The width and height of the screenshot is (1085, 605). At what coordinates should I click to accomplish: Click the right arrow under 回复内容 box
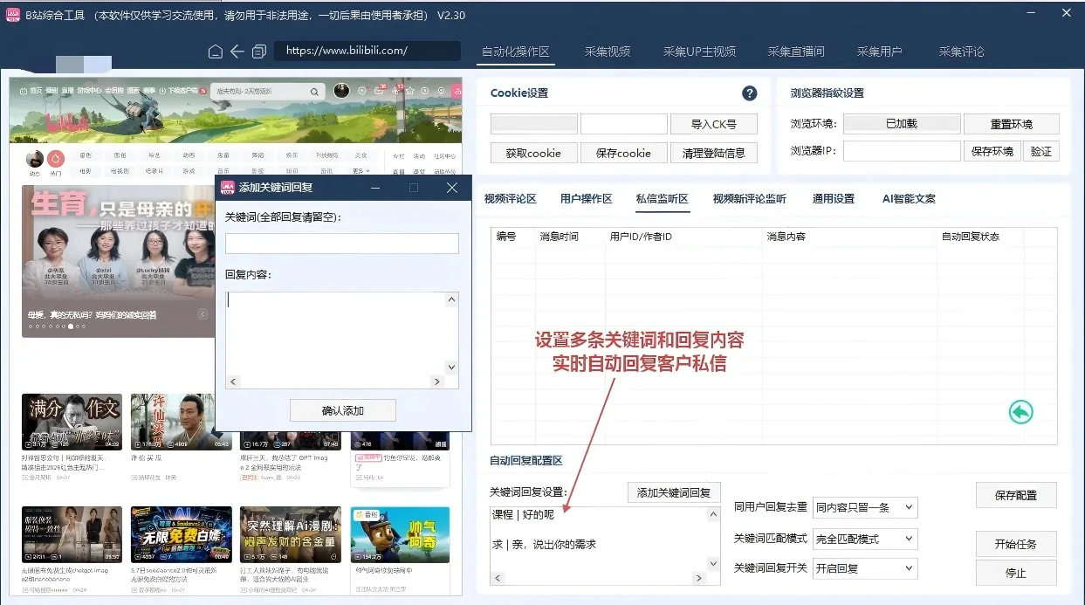[437, 382]
